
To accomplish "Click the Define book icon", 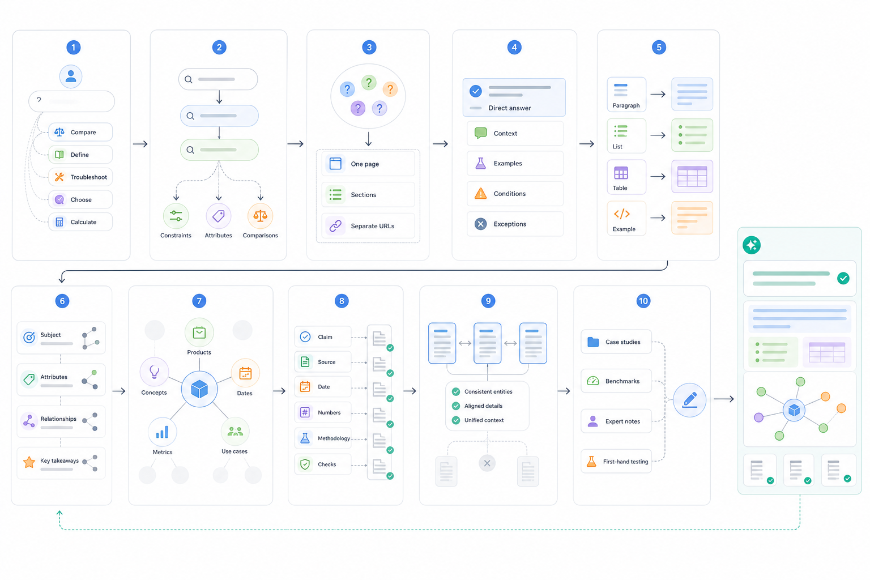I will pos(59,155).
